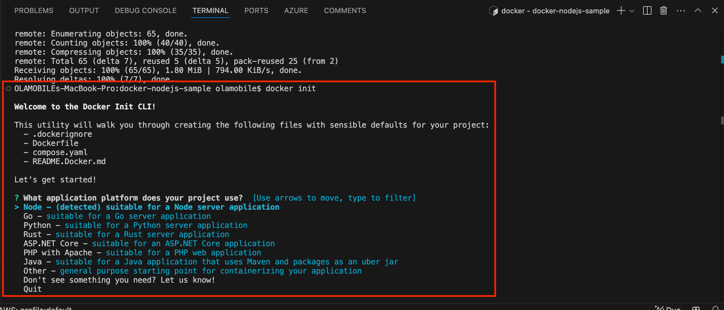Screen dimensions: 724x310
Task: Click the Rust server application option
Action: pos(126,234)
